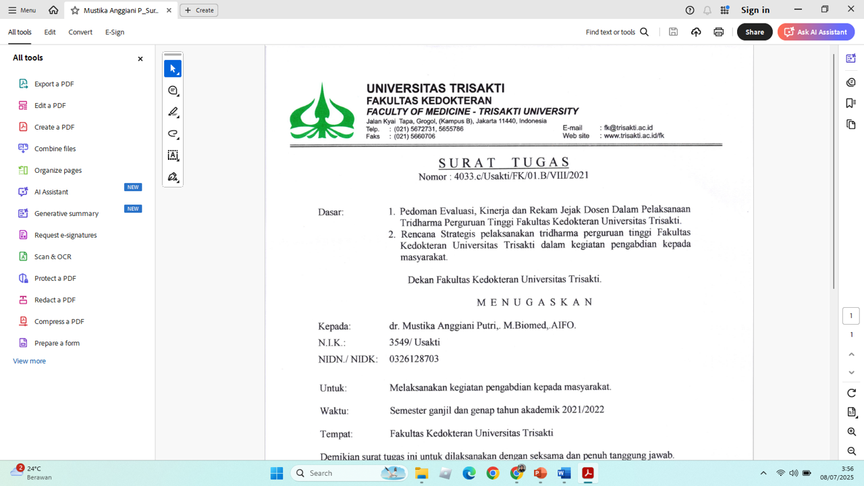Choose the Draw freehand loop tool
The height and width of the screenshot is (486, 864).
(173, 134)
